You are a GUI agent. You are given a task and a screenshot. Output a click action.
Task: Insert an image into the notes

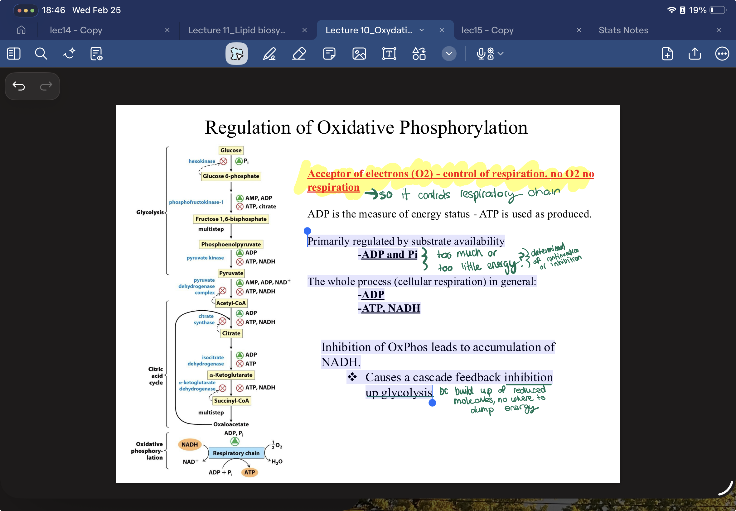coord(359,54)
